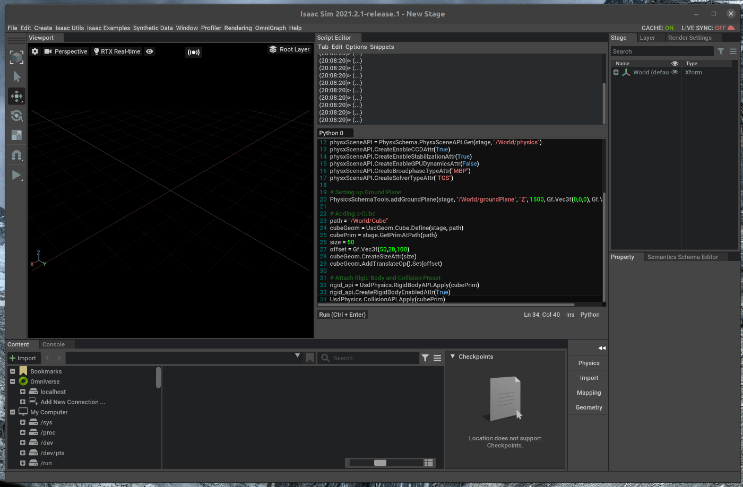Screen dimensions: 743x487
Task: Expand the World prim tree
Action: (x=616, y=72)
